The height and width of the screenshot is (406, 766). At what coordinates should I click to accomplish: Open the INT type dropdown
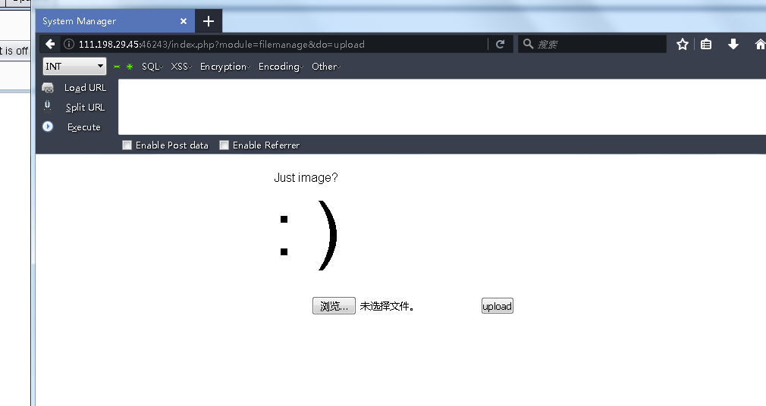pos(74,66)
